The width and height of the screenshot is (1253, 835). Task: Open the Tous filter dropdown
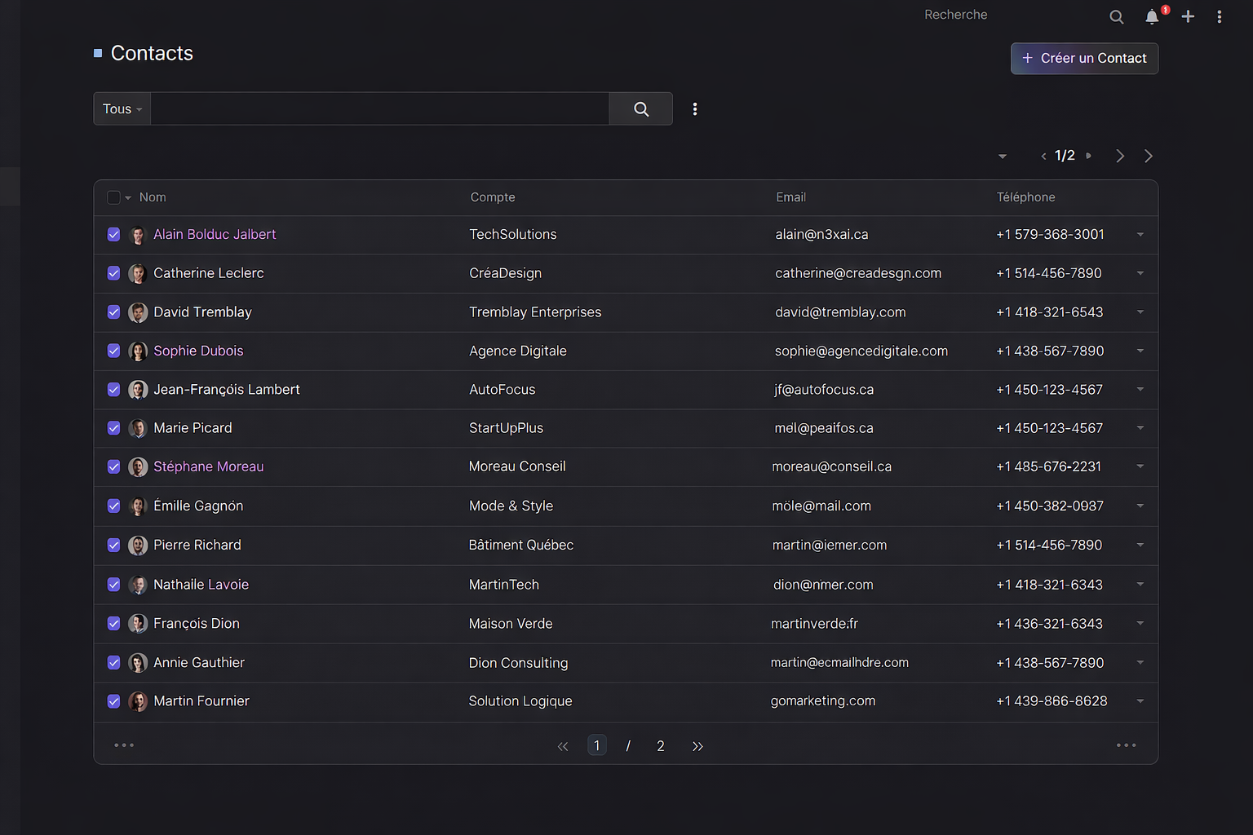(122, 109)
